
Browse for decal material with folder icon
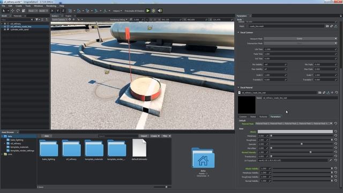[x=320, y=93]
